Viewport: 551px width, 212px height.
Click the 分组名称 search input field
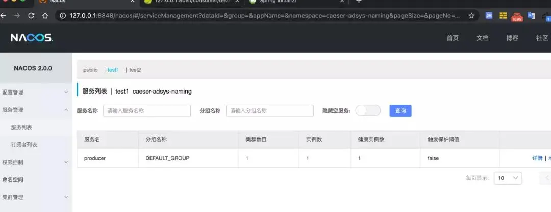(x=270, y=111)
